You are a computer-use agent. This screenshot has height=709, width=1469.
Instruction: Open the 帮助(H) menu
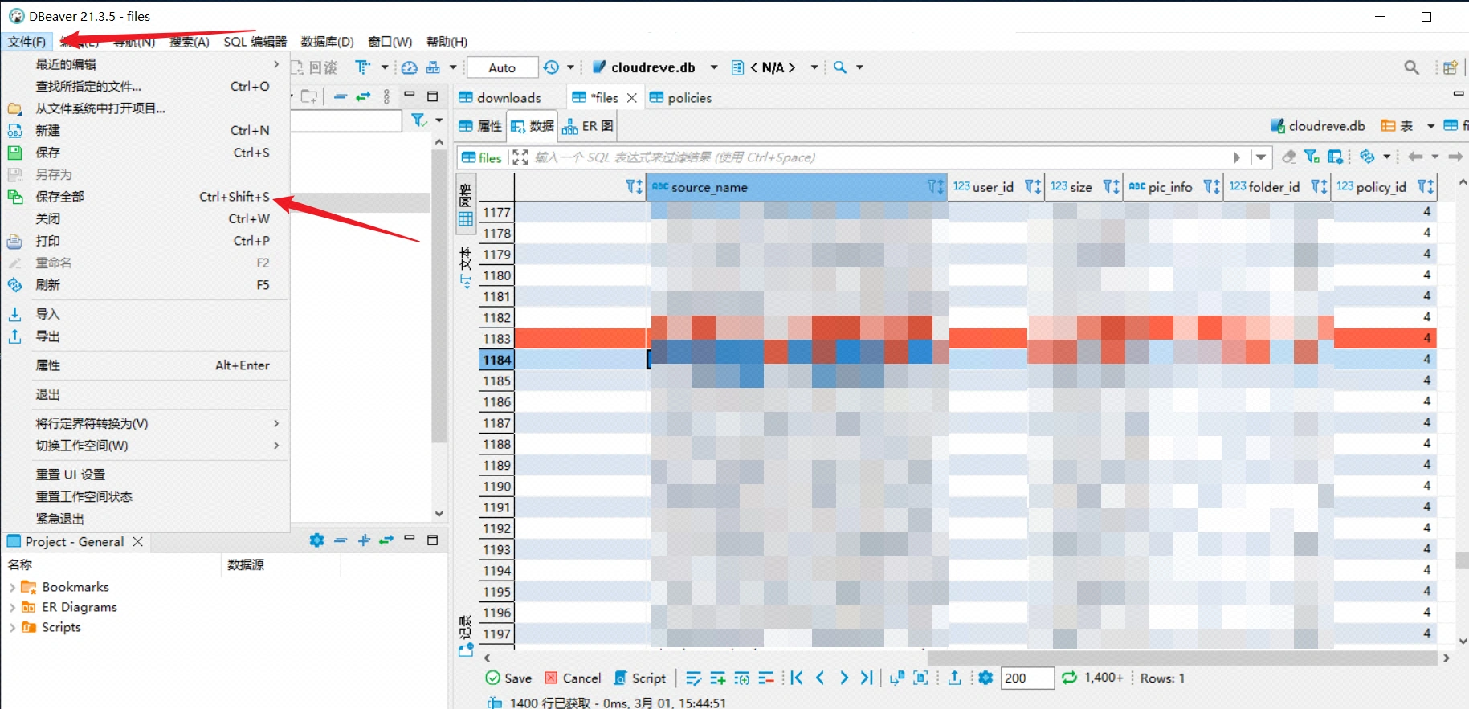coord(447,42)
